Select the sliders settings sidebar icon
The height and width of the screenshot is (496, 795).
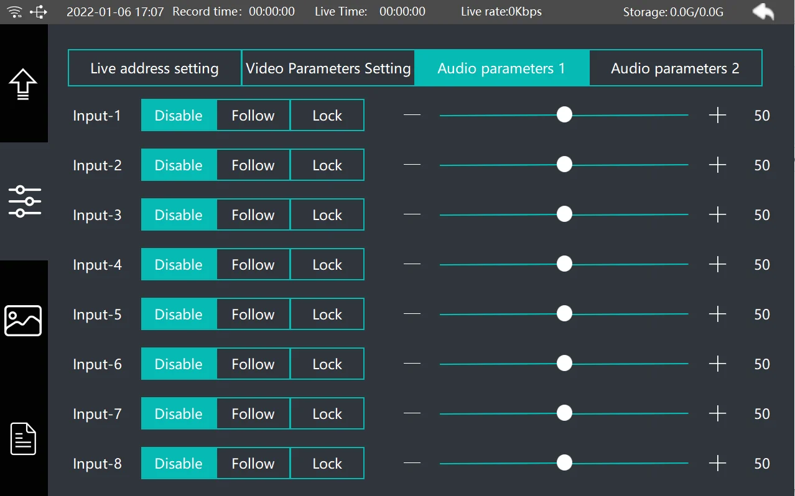pos(24,201)
